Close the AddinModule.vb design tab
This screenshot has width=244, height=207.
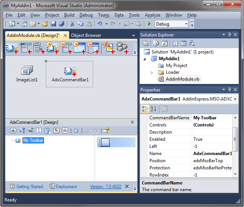pyautogui.click(x=65, y=35)
